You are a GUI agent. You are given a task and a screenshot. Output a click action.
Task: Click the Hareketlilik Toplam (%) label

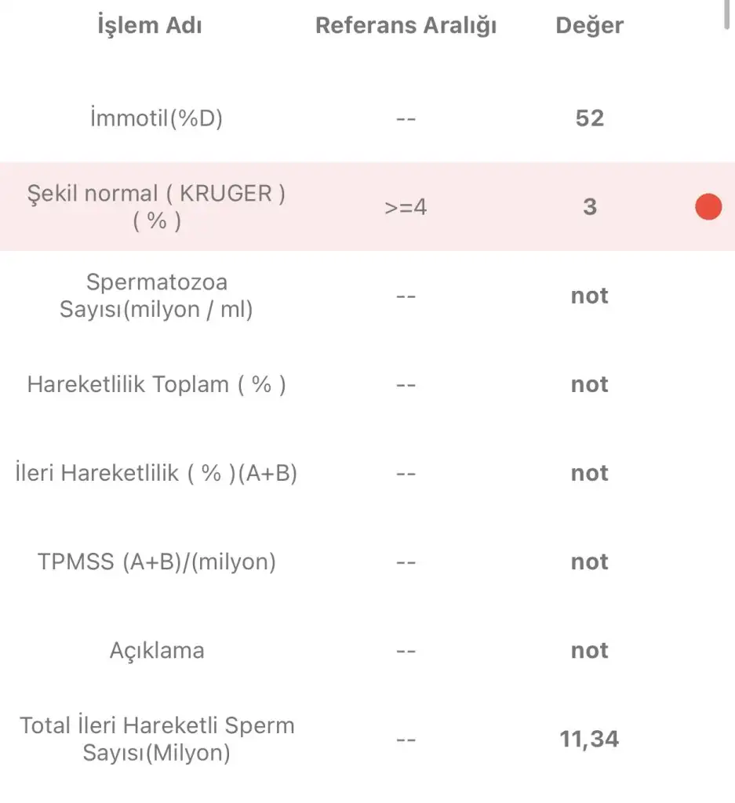click(157, 384)
